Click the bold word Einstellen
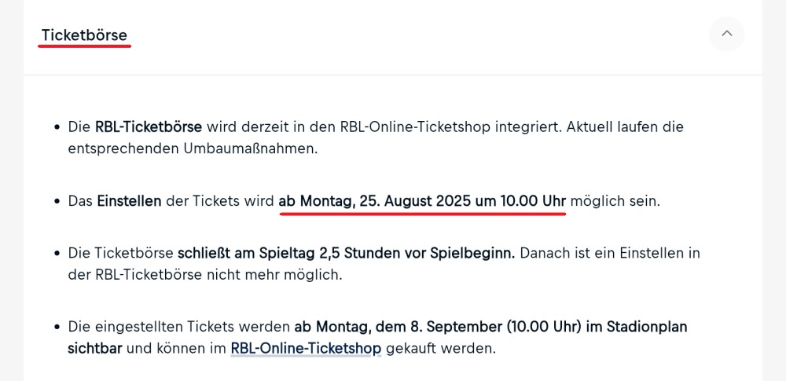Image resolution: width=786 pixels, height=381 pixels. click(130, 202)
